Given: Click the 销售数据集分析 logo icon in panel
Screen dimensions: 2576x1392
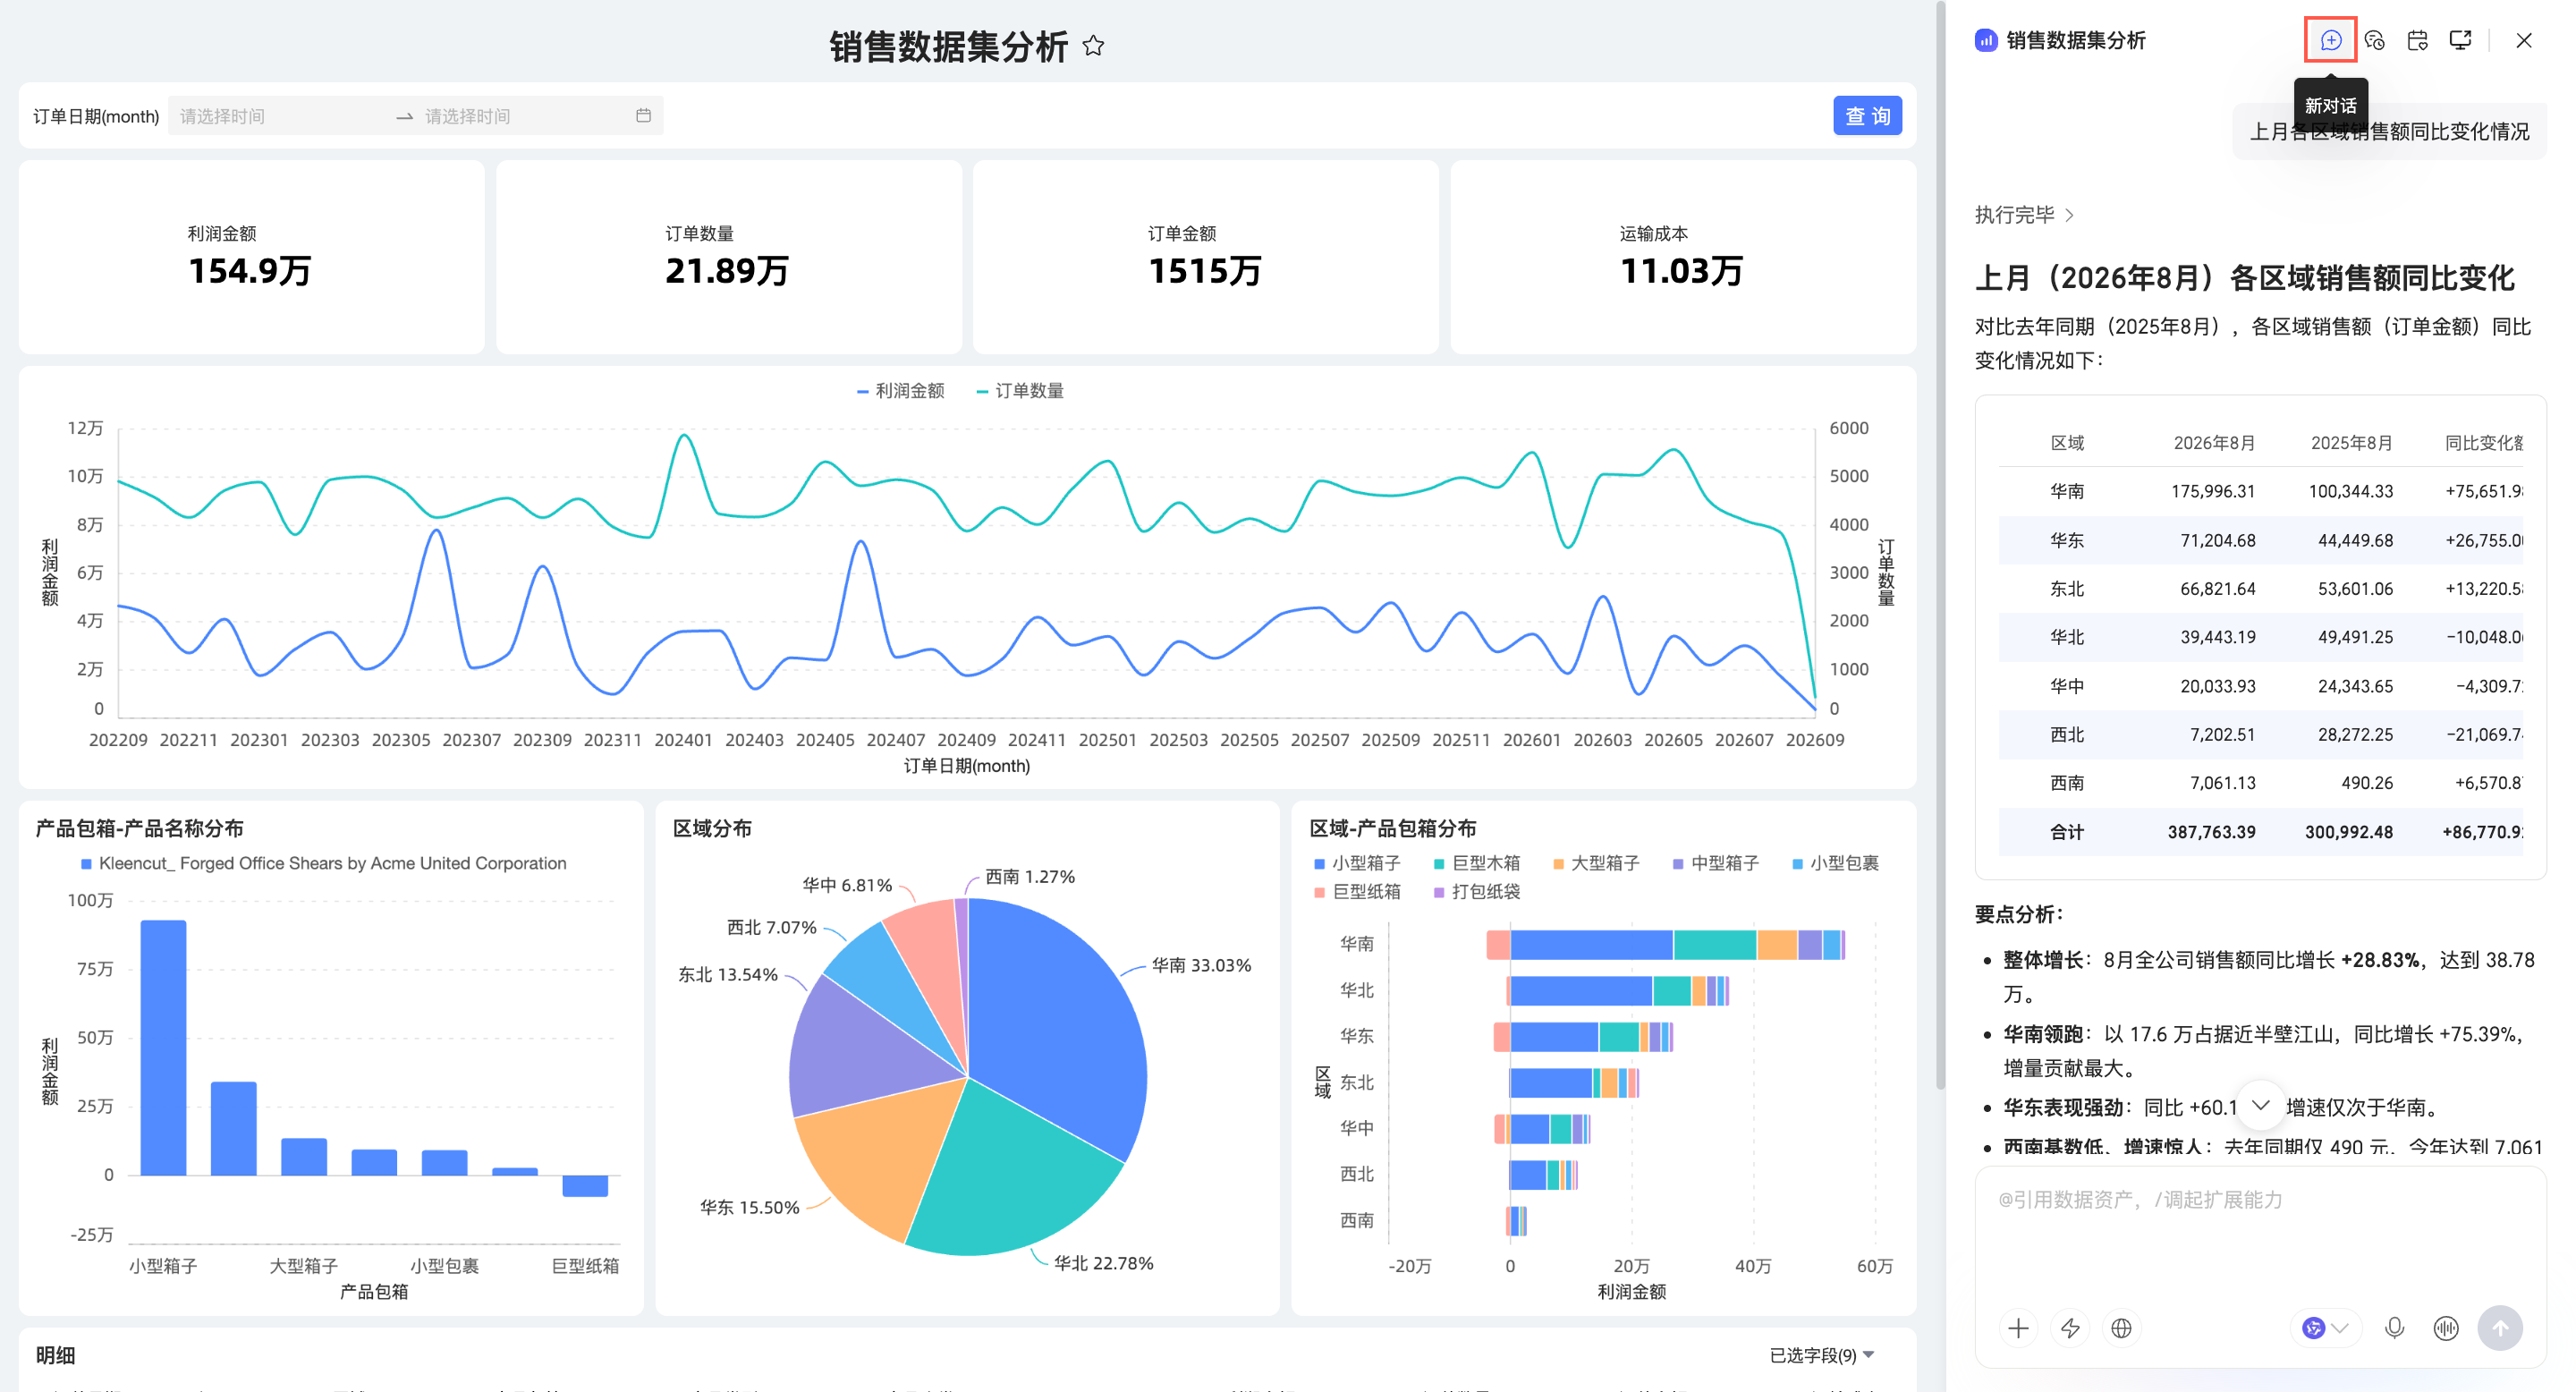Looking at the screenshot, I should pos(1986,40).
